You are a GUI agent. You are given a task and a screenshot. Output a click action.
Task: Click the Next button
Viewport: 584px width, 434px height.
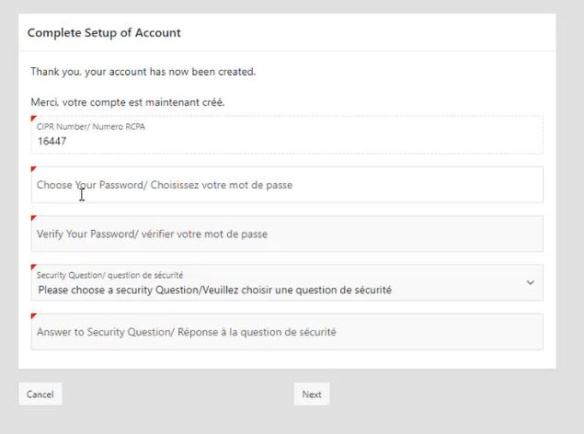pos(312,394)
